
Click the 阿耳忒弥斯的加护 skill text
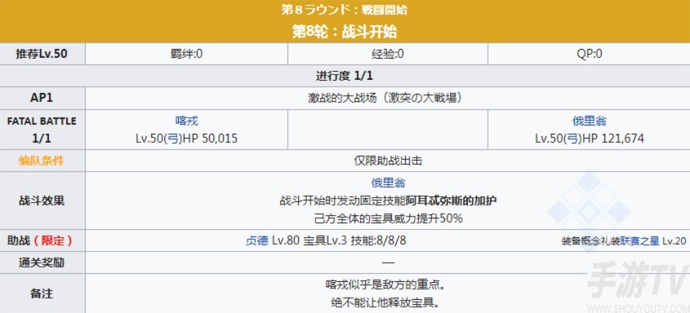click(451, 201)
